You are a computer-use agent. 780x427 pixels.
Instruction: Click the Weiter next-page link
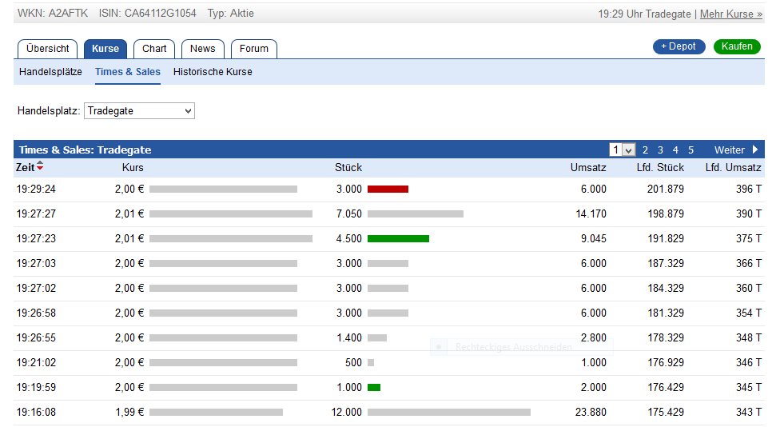[730, 150]
